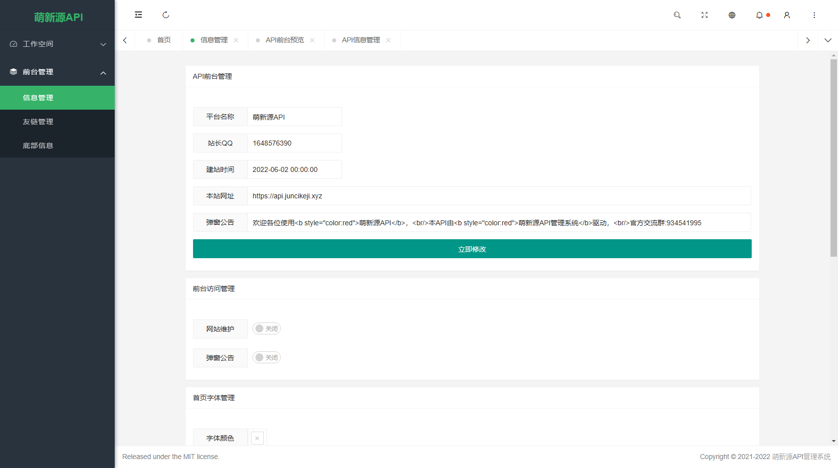The width and height of the screenshot is (838, 468).
Task: Refresh the current page view
Action: [166, 15]
